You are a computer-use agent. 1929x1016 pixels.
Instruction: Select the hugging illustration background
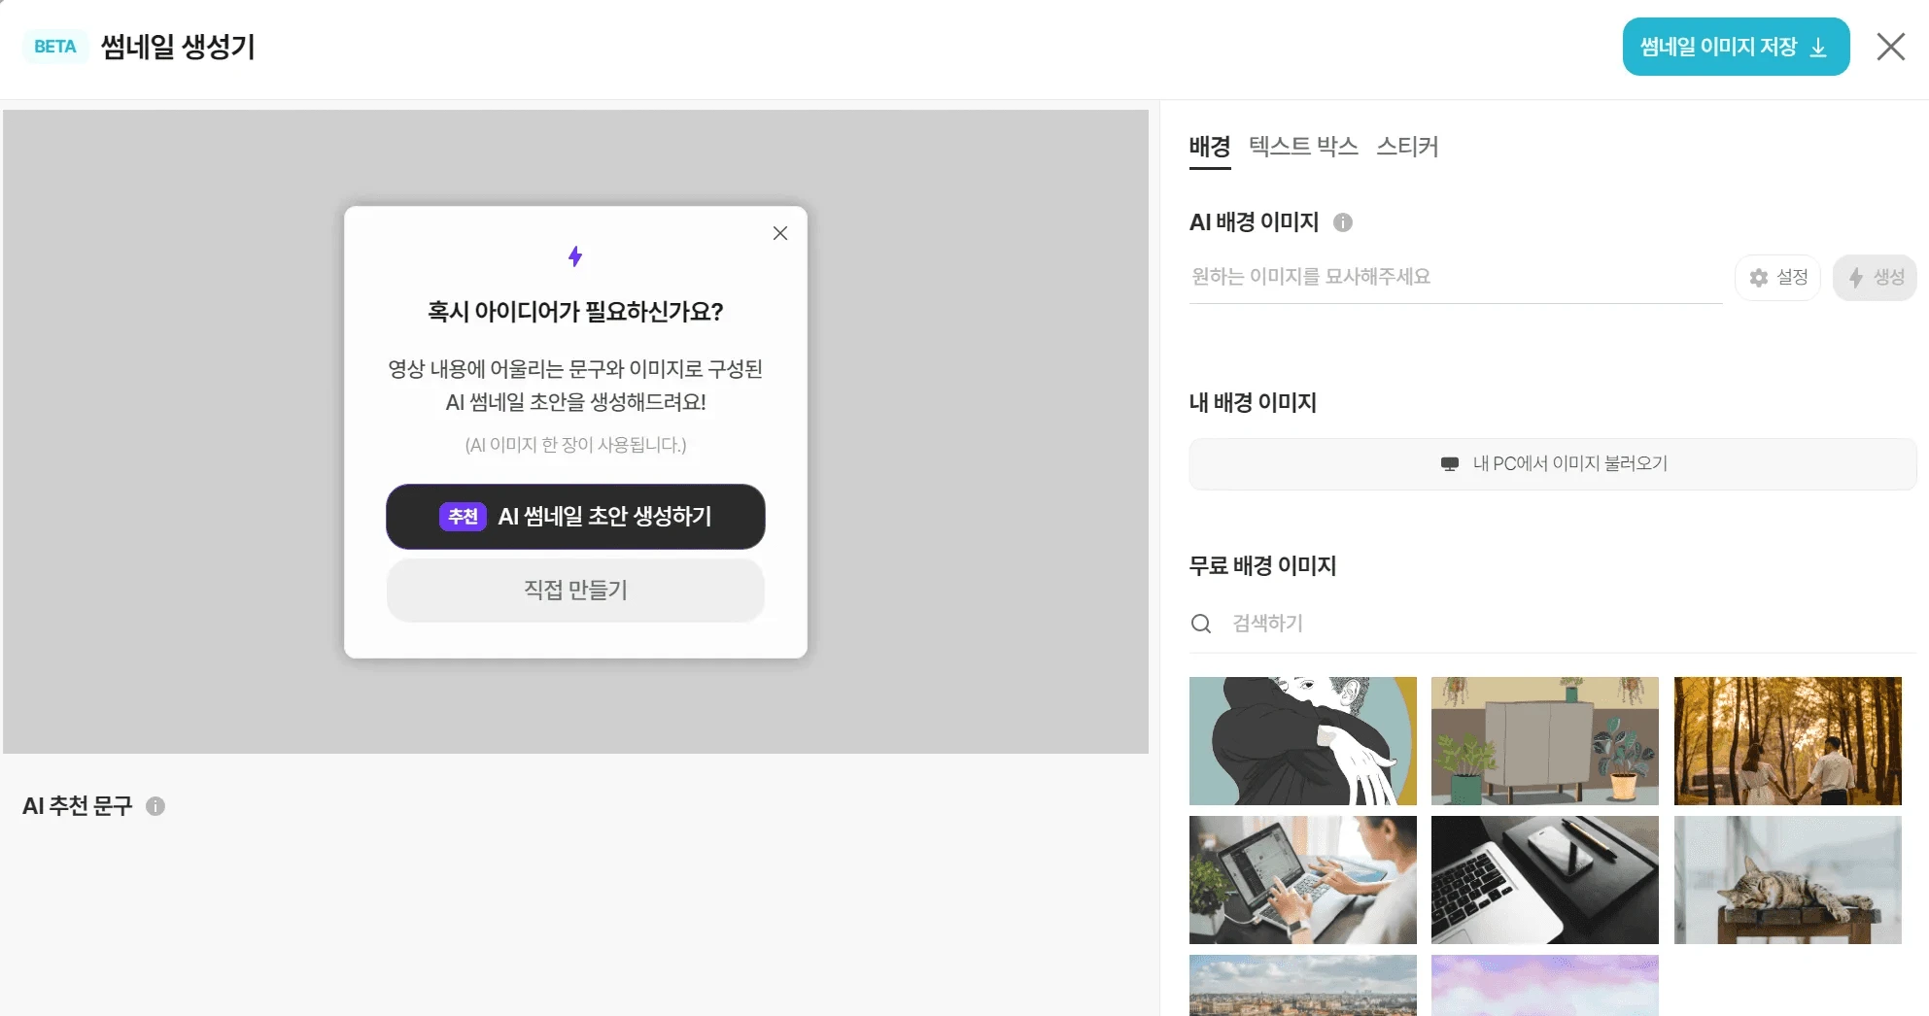point(1303,741)
